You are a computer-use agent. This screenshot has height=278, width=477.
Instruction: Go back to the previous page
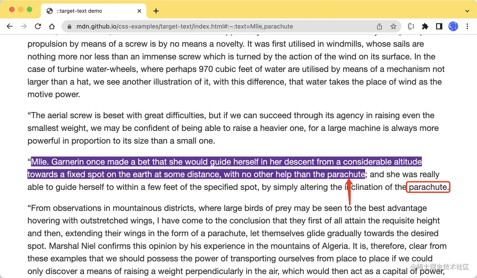pyautogui.click(x=10, y=26)
